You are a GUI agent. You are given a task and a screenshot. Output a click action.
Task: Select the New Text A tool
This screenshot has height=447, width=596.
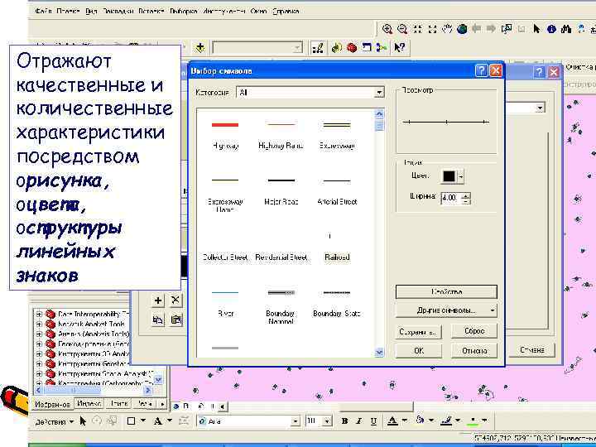pos(158,421)
